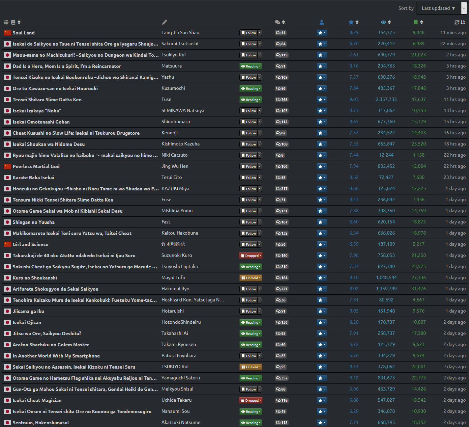This screenshot has height=427, width=469.
Task: Open Otome Game Sekai wa Mob title
Action: (x=67, y=211)
